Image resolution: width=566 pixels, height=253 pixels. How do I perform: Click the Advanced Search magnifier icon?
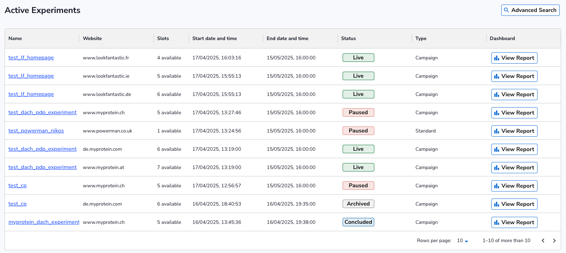click(507, 10)
